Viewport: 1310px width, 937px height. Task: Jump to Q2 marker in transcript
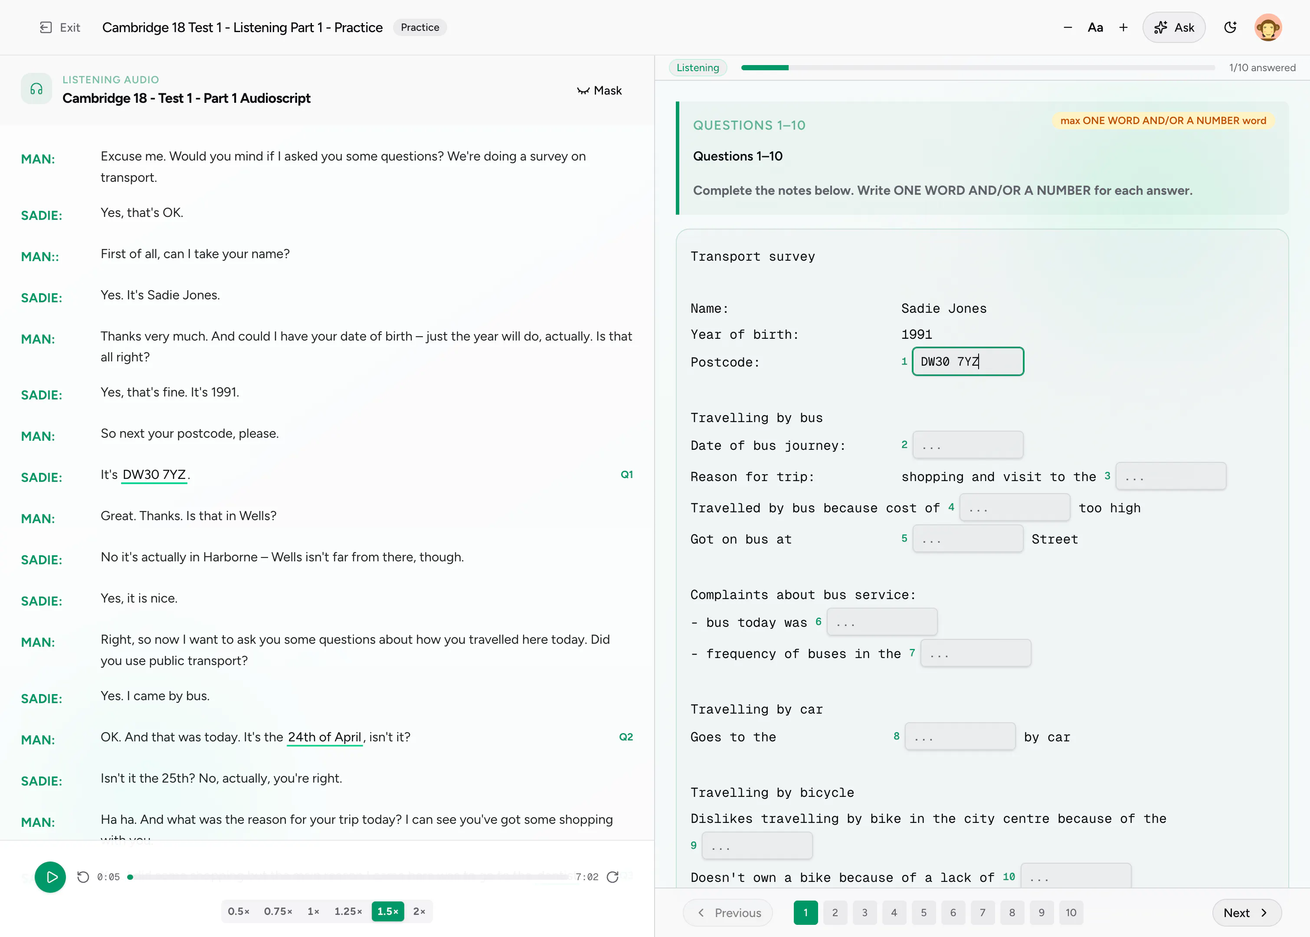pyautogui.click(x=626, y=737)
